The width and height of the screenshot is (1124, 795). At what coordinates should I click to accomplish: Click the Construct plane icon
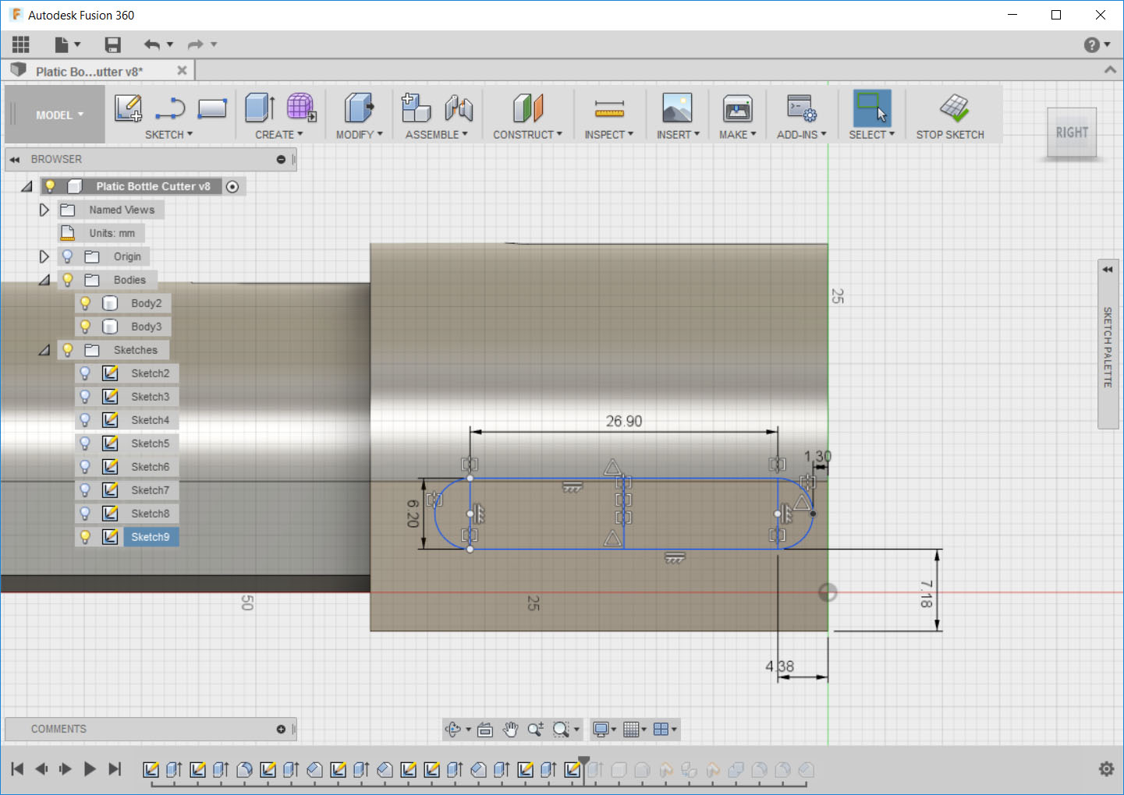[x=527, y=108]
